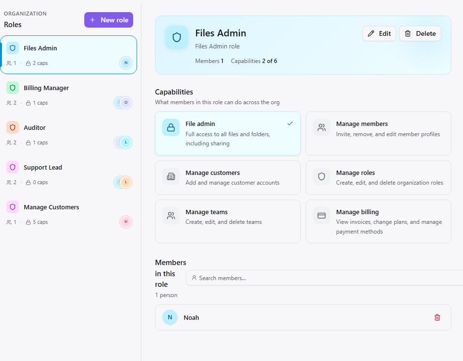Click the '5 caps' label under Manage Customers
The height and width of the screenshot is (361, 463).
coord(37,222)
